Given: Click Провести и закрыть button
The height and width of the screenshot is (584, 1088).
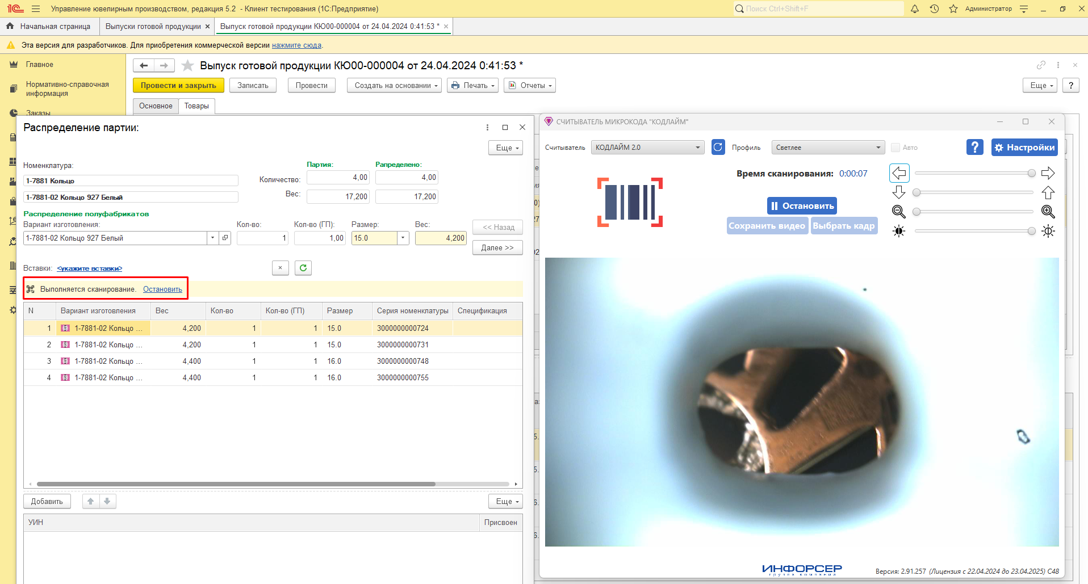Looking at the screenshot, I should click(178, 85).
